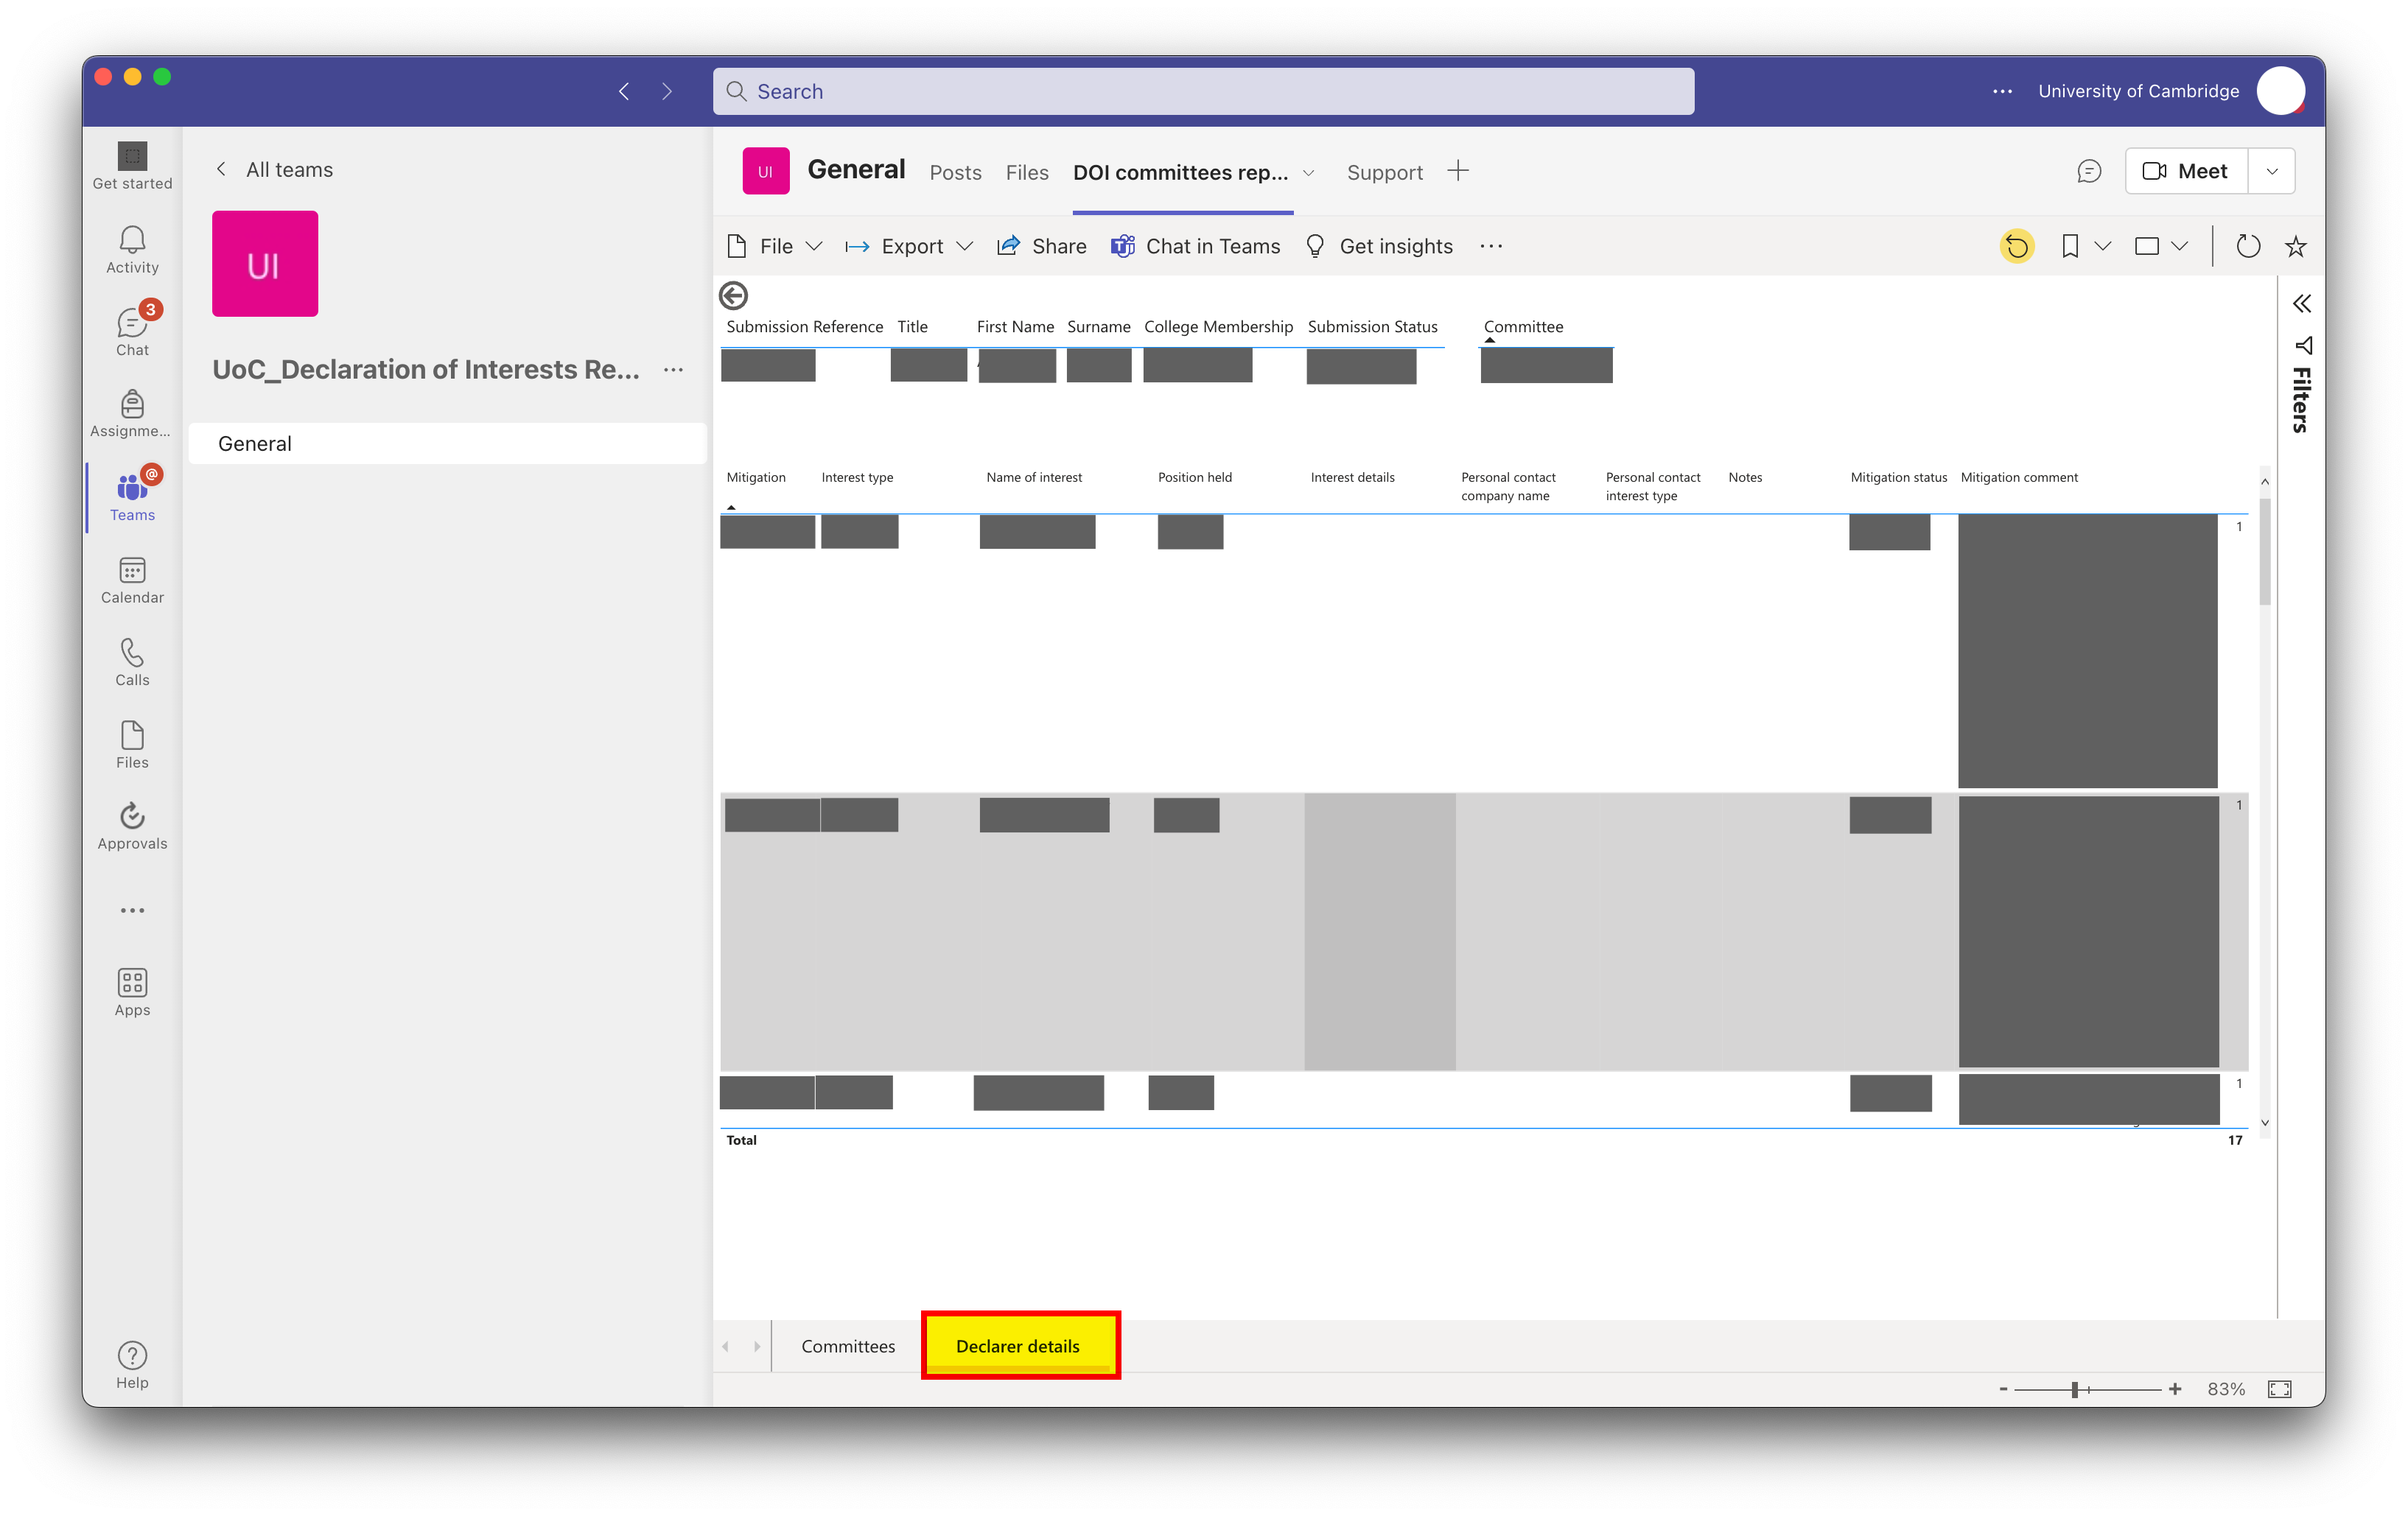Open the Support tab
The height and width of the screenshot is (1516, 2408).
point(1384,173)
